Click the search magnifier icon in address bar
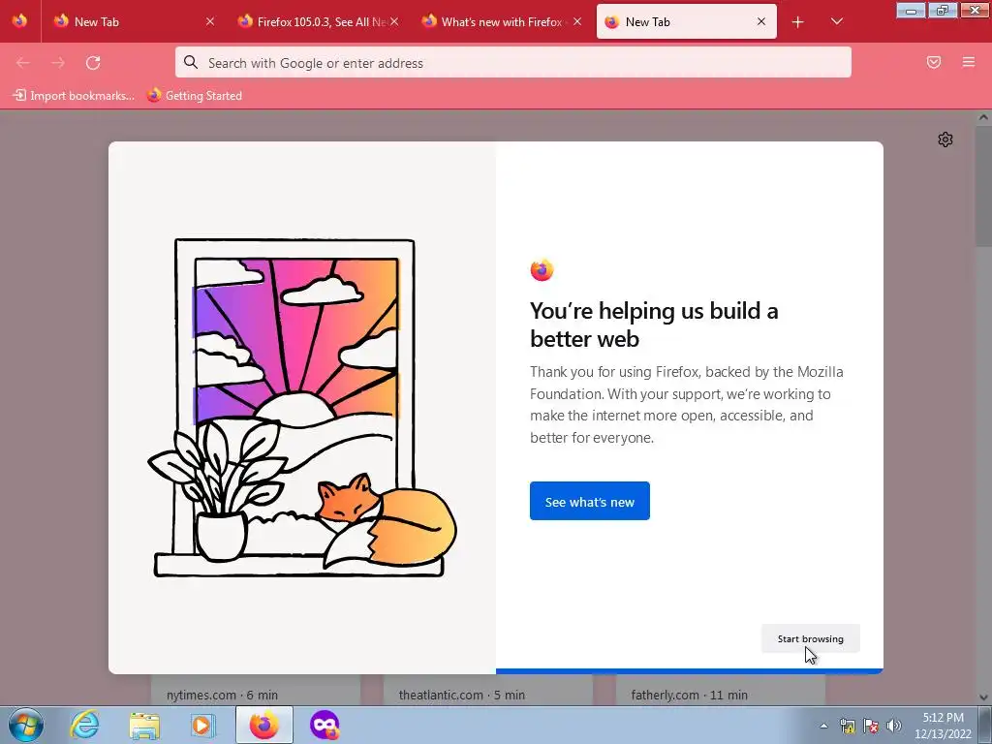This screenshot has height=744, width=992. tap(191, 62)
